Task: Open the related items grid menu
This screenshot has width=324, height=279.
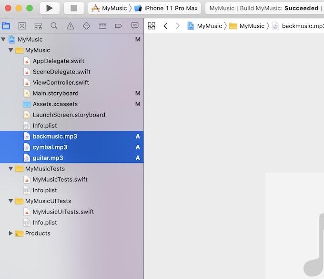Action: point(152,26)
